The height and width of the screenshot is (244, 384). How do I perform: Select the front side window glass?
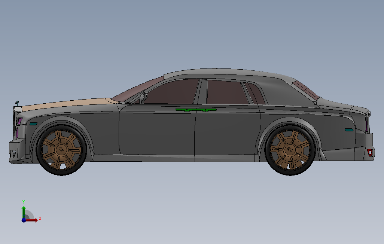tap(173, 92)
